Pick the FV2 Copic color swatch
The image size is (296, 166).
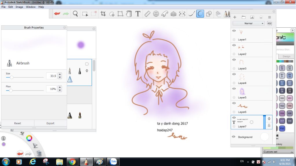point(282,129)
